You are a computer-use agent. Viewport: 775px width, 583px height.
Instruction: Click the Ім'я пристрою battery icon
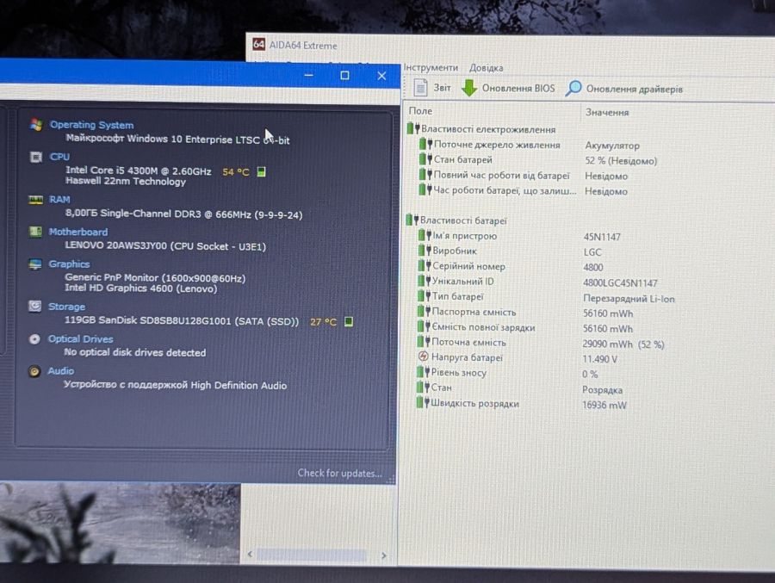click(x=425, y=235)
